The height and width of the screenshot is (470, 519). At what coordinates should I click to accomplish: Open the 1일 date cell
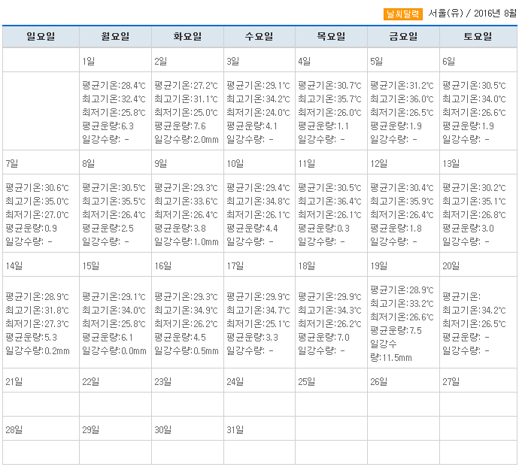tap(89, 61)
